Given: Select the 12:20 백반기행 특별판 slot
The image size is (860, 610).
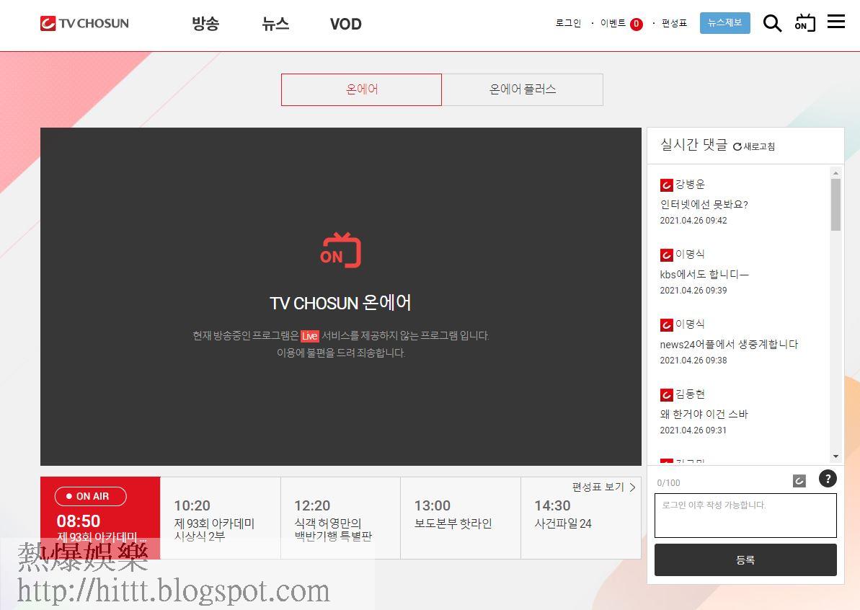Looking at the screenshot, I should click(340, 518).
